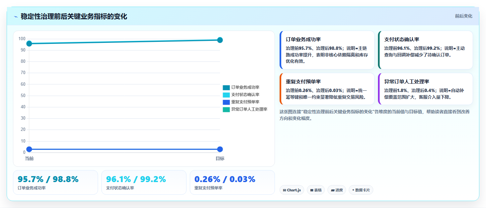
Task: Click the 支付状态确认率 caption under 96.1% stat
Action: 120,188
